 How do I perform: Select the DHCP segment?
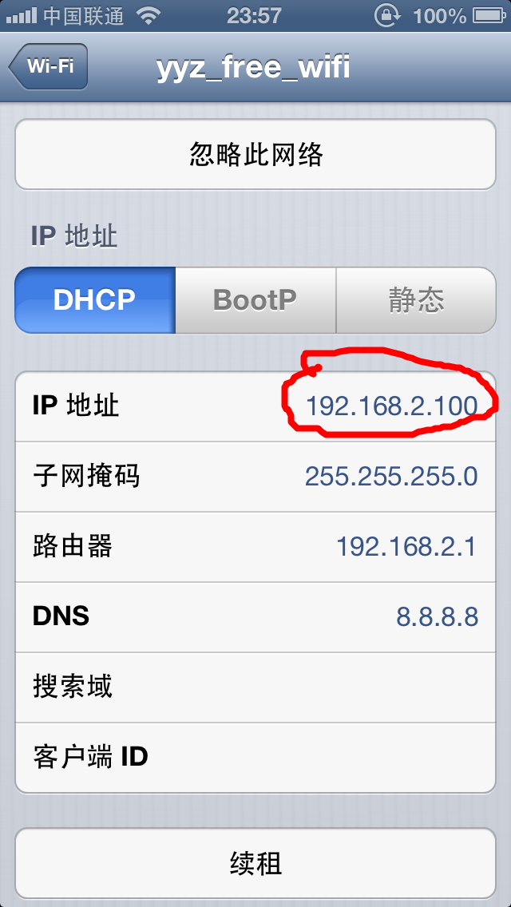tap(95, 299)
